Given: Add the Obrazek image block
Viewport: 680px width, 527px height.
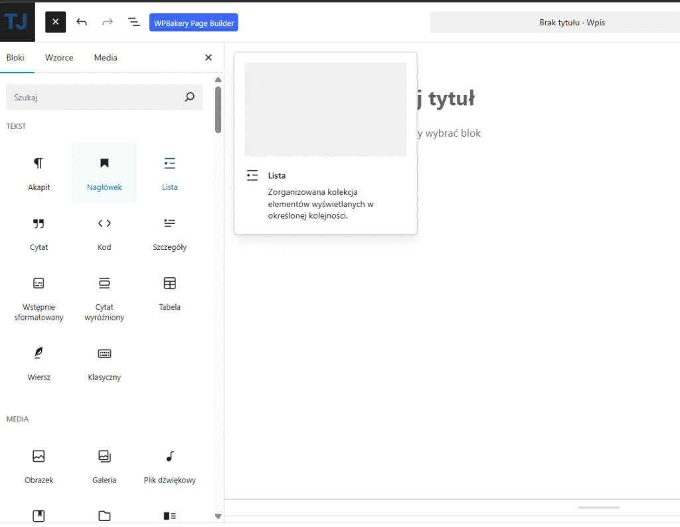Looking at the screenshot, I should (39, 466).
